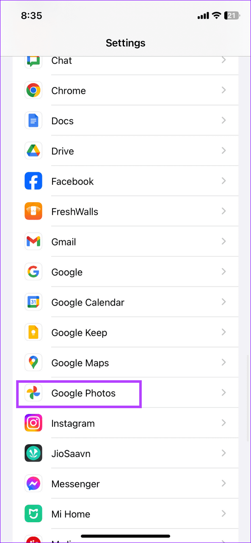
Task: Open FreshWalls settings
Action: pyautogui.click(x=125, y=211)
